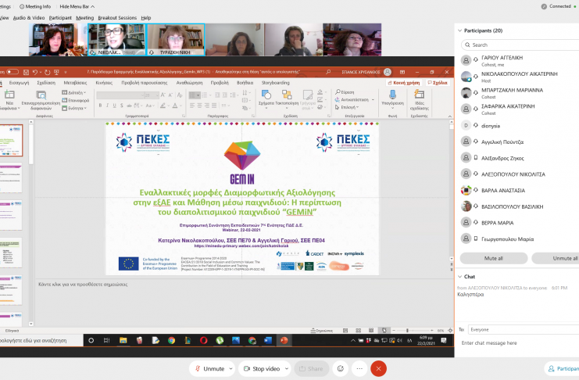Open the more options ellipsis button
The image size is (579, 380).
[x=360, y=368]
